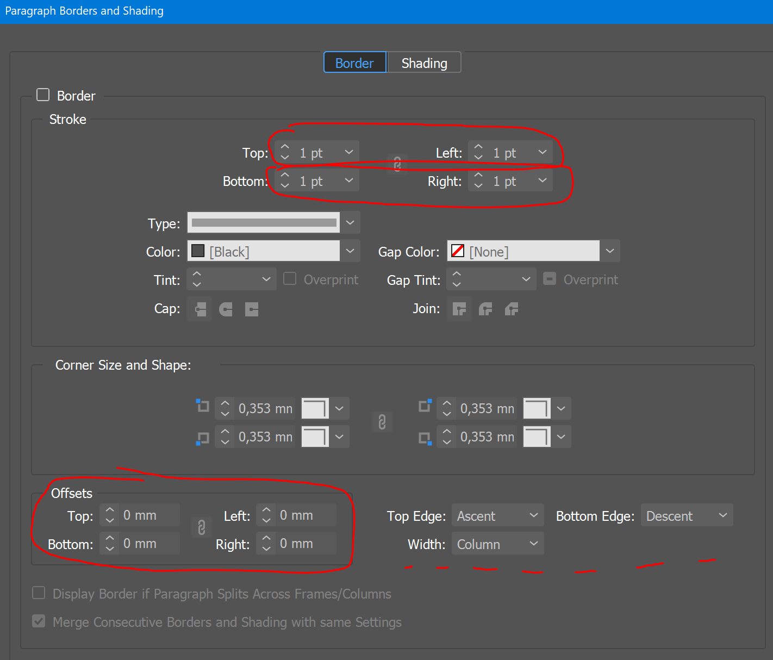773x660 pixels.
Task: Open the Bottom Edge Descent dropdown
Action: (687, 515)
